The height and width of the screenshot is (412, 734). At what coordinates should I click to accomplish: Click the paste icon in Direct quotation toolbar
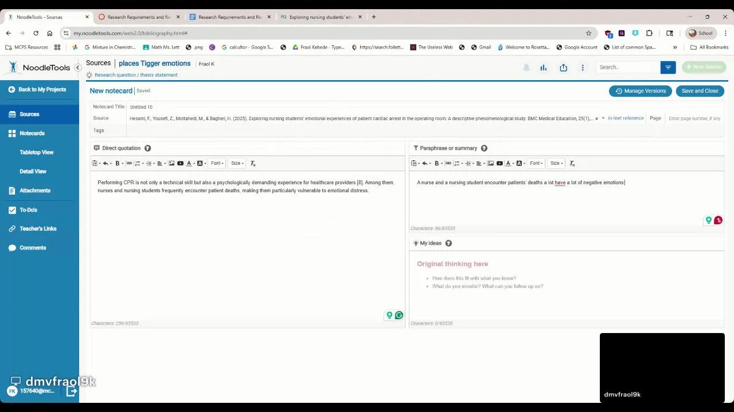[95, 163]
